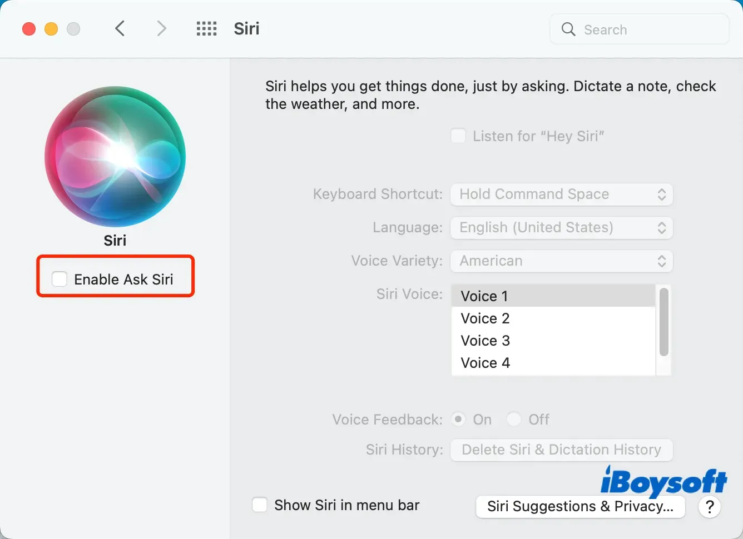This screenshot has height=539, width=743.
Task: Select Voice 2 in Siri Voice list
Action: [x=485, y=318]
